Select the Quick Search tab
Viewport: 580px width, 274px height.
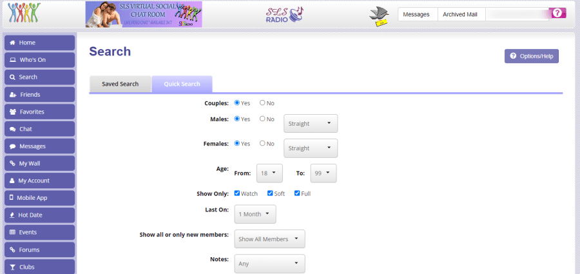coord(182,84)
